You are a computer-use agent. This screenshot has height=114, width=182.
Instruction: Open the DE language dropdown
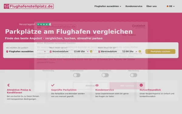click(x=170, y=6)
